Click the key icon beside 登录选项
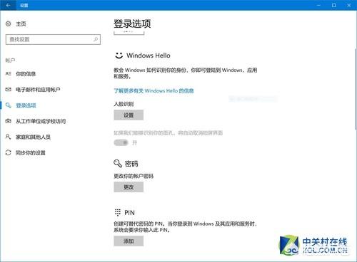The height and width of the screenshot is (262, 357). click(x=9, y=105)
